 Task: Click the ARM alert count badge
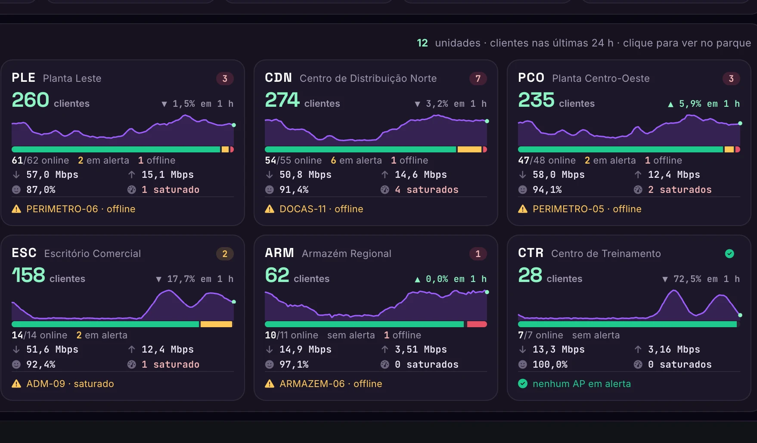478,254
